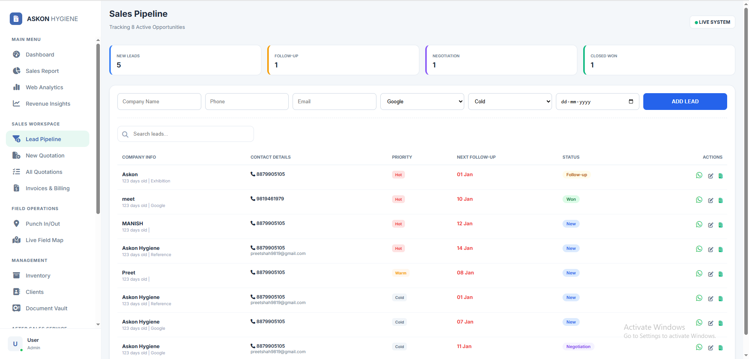Click the dd-mm-yyyy date field
749x359 pixels.
pos(597,101)
